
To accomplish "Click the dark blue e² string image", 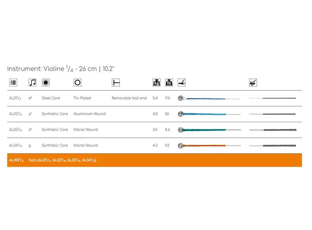I will click(x=208, y=98).
